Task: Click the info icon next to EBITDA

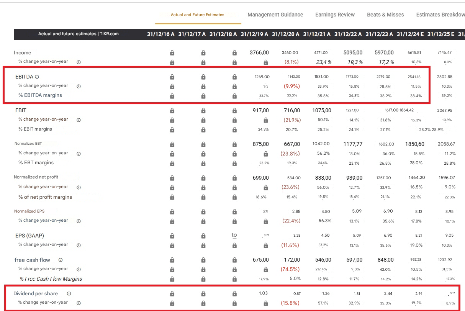Action: [x=37, y=77]
